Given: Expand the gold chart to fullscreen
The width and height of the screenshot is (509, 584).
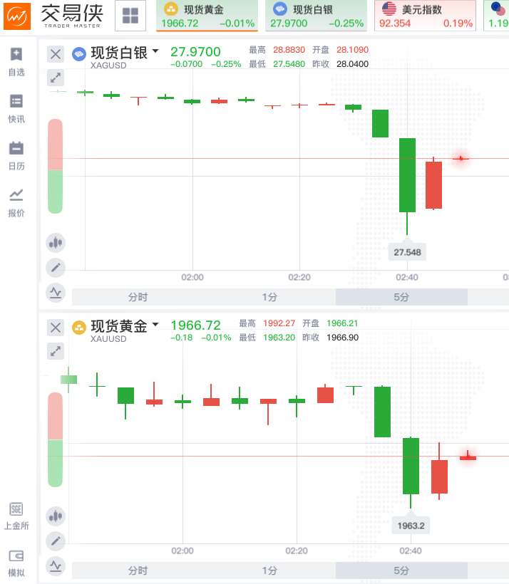Looking at the screenshot, I should pyautogui.click(x=56, y=350).
